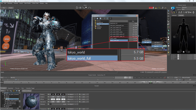Select the MAXFILES.TXT file row

point(119,23)
